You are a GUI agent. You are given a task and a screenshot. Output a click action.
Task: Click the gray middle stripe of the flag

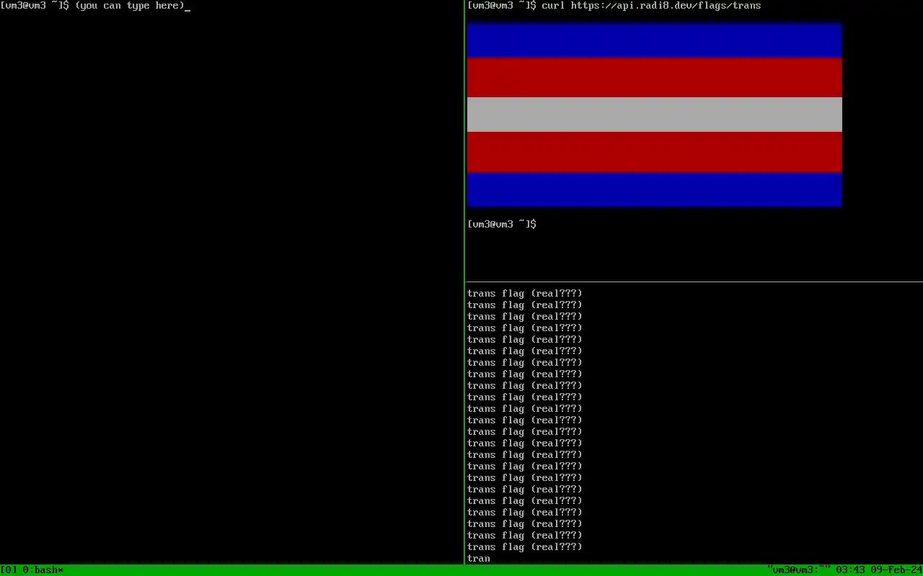click(x=655, y=114)
